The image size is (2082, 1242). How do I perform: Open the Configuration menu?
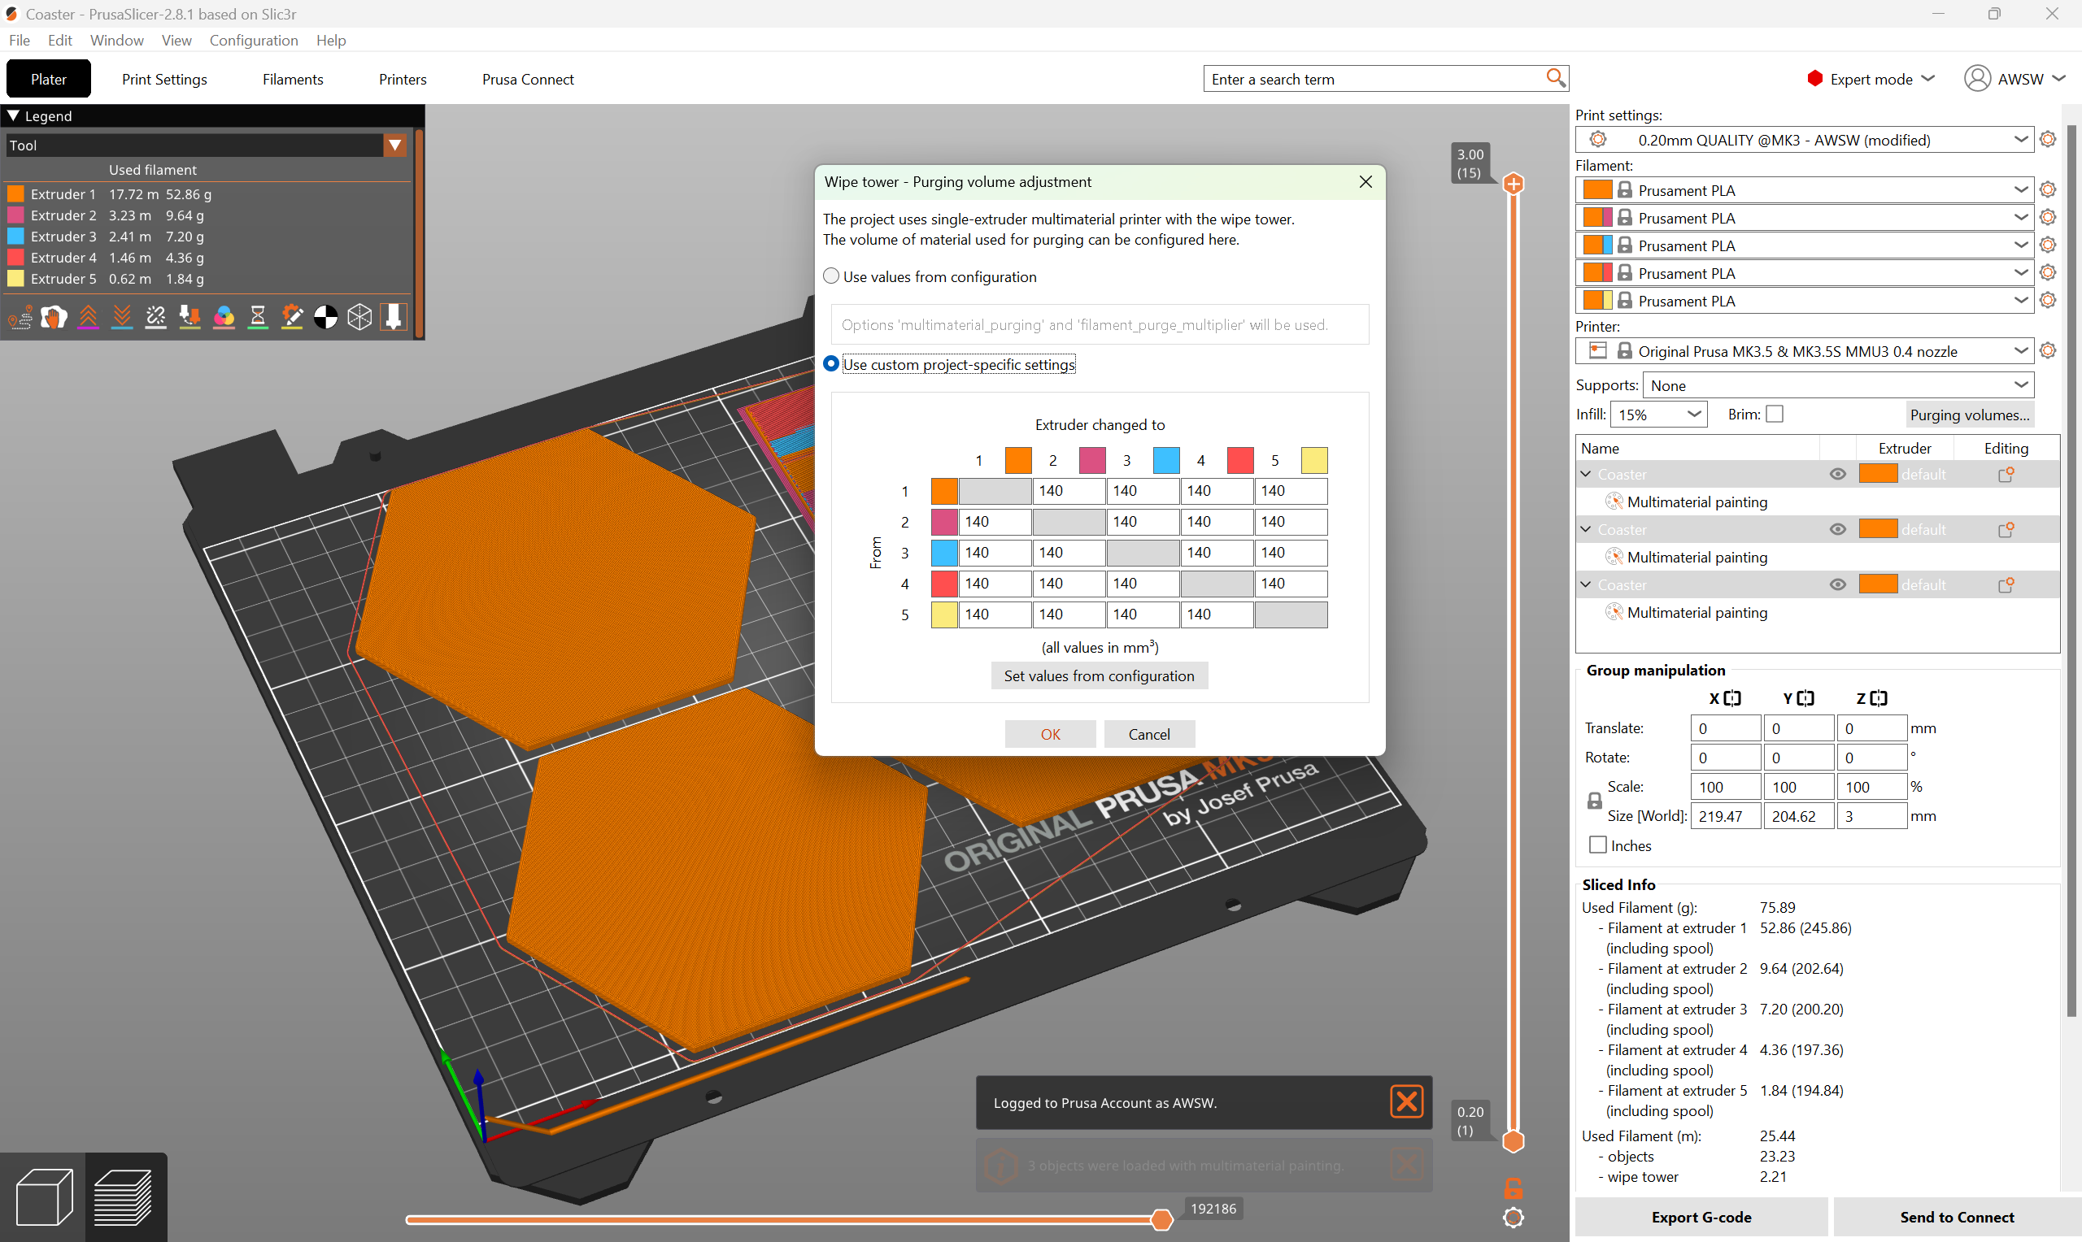254,40
